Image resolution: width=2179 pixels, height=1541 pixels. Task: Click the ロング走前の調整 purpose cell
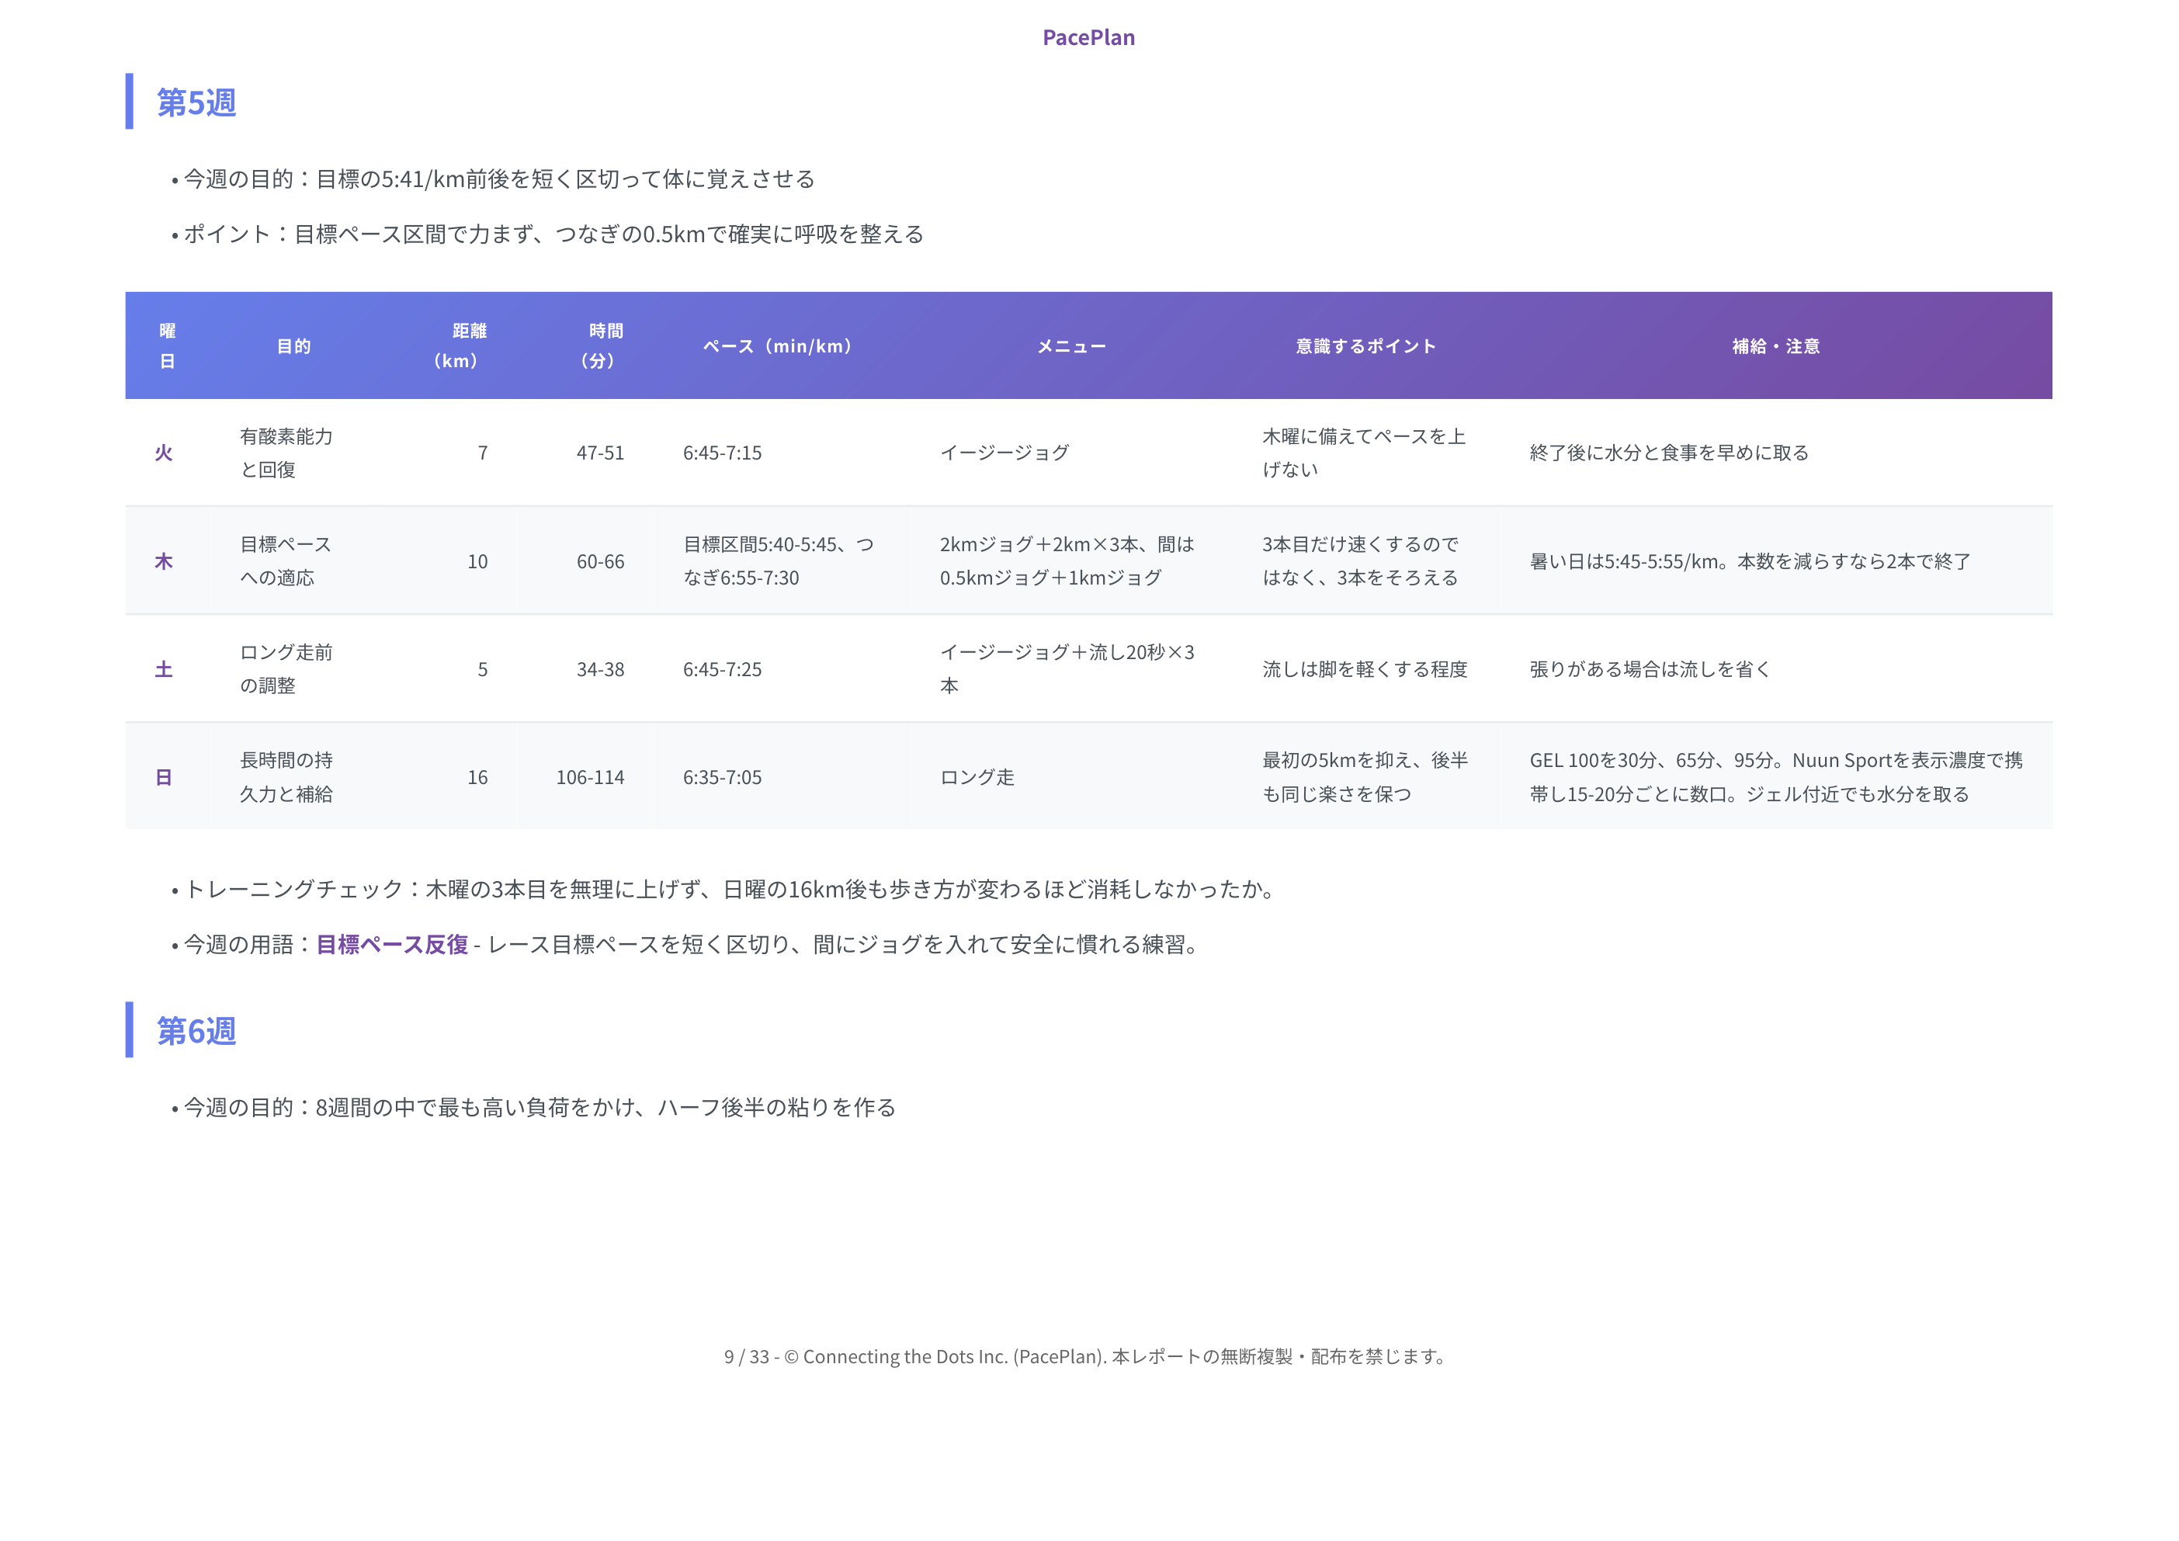pyautogui.click(x=286, y=669)
